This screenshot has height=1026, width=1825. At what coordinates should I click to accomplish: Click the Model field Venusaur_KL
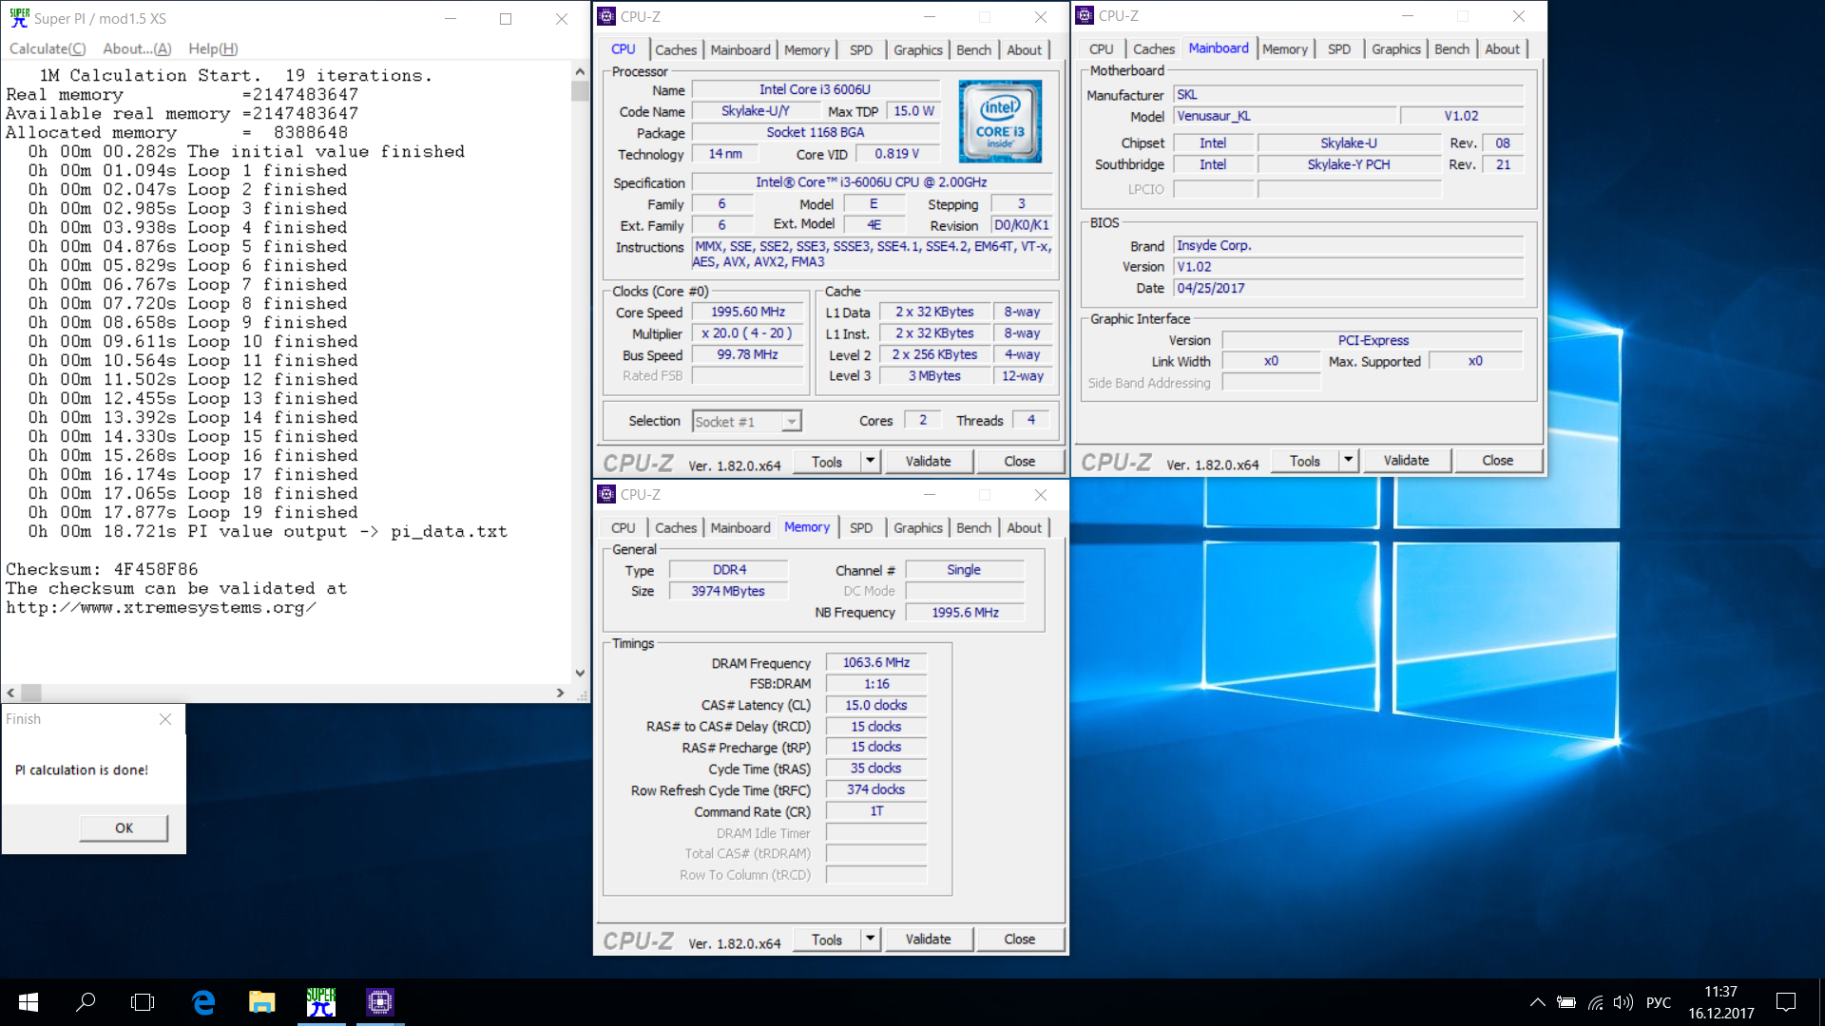click(x=1285, y=116)
